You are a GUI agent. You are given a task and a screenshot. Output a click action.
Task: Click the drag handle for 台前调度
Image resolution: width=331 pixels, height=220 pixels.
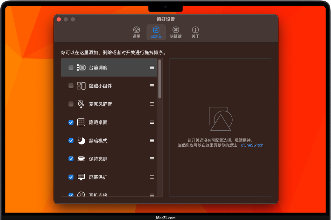152,68
